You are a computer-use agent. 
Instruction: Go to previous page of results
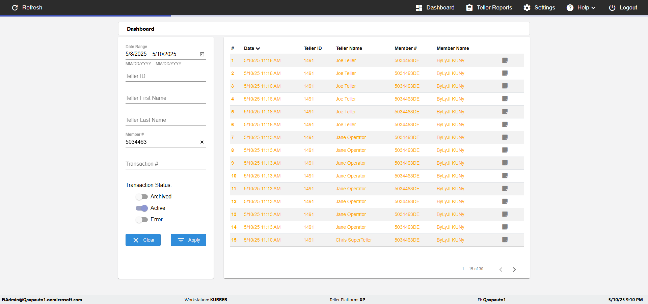tap(501, 270)
